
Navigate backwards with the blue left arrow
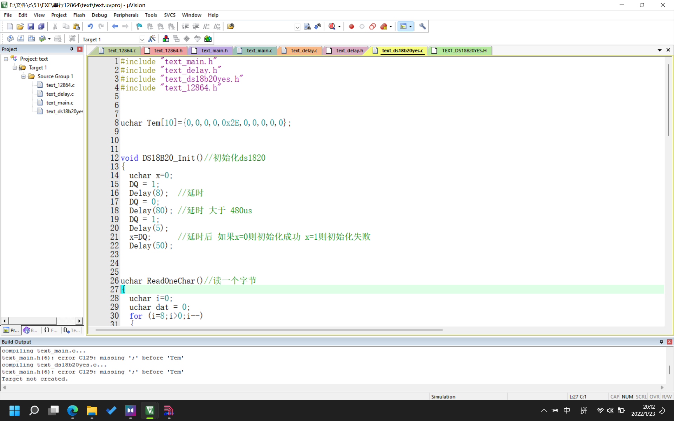[x=115, y=26]
